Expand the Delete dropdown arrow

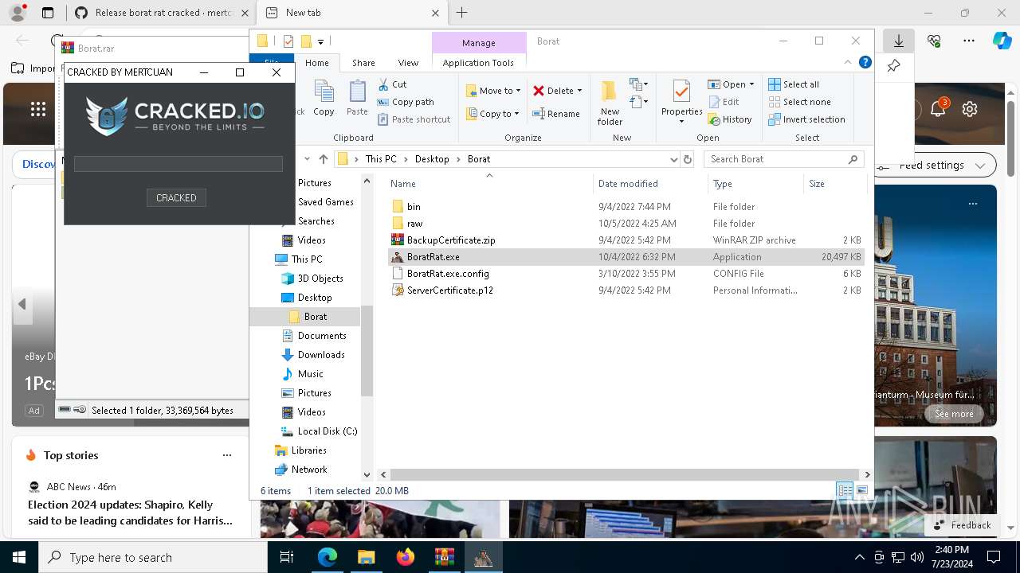click(x=579, y=91)
